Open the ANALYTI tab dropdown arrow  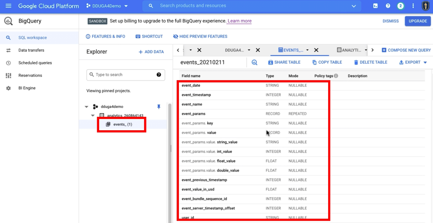[366, 50]
